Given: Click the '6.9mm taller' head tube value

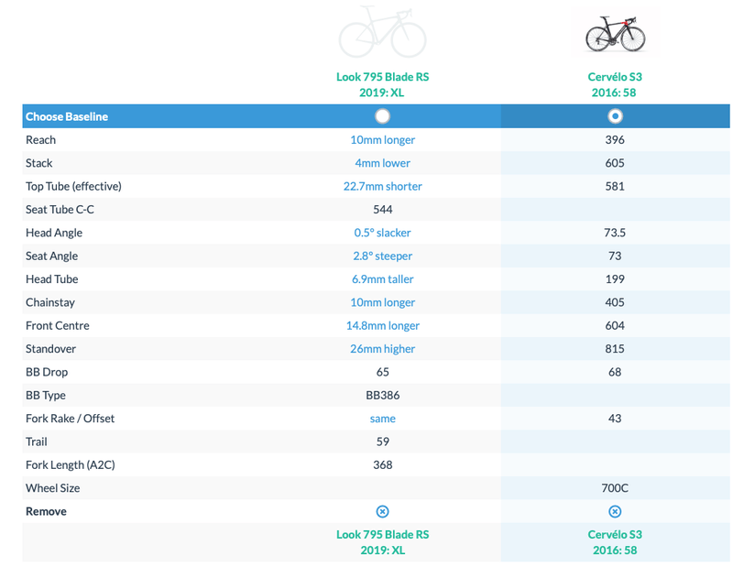Looking at the screenshot, I should (x=382, y=279).
